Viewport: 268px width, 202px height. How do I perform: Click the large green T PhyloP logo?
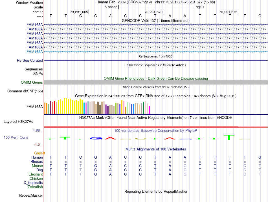[229, 137]
